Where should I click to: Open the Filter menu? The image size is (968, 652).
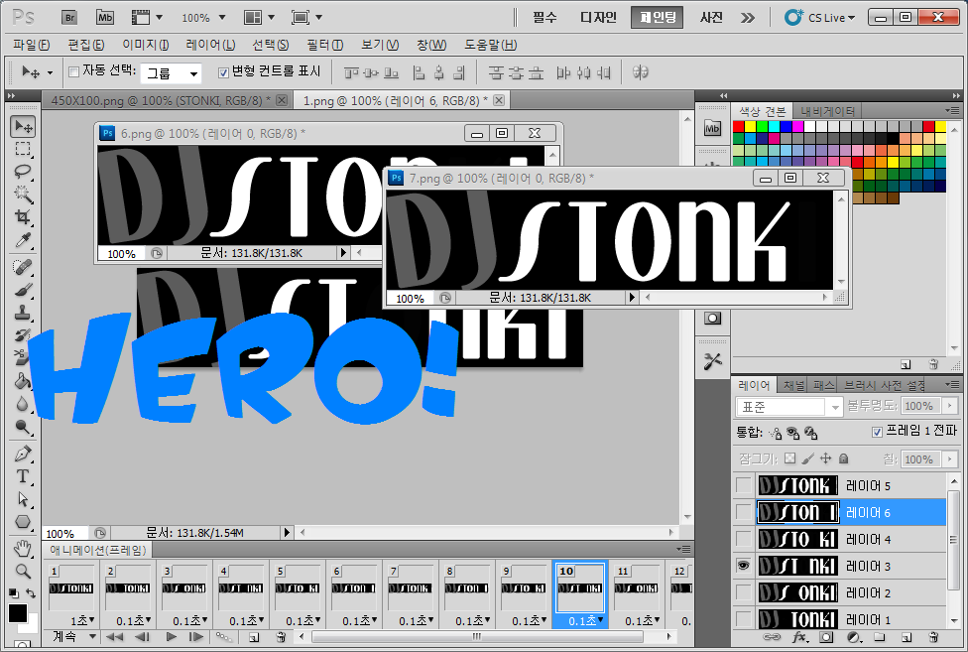coord(324,45)
